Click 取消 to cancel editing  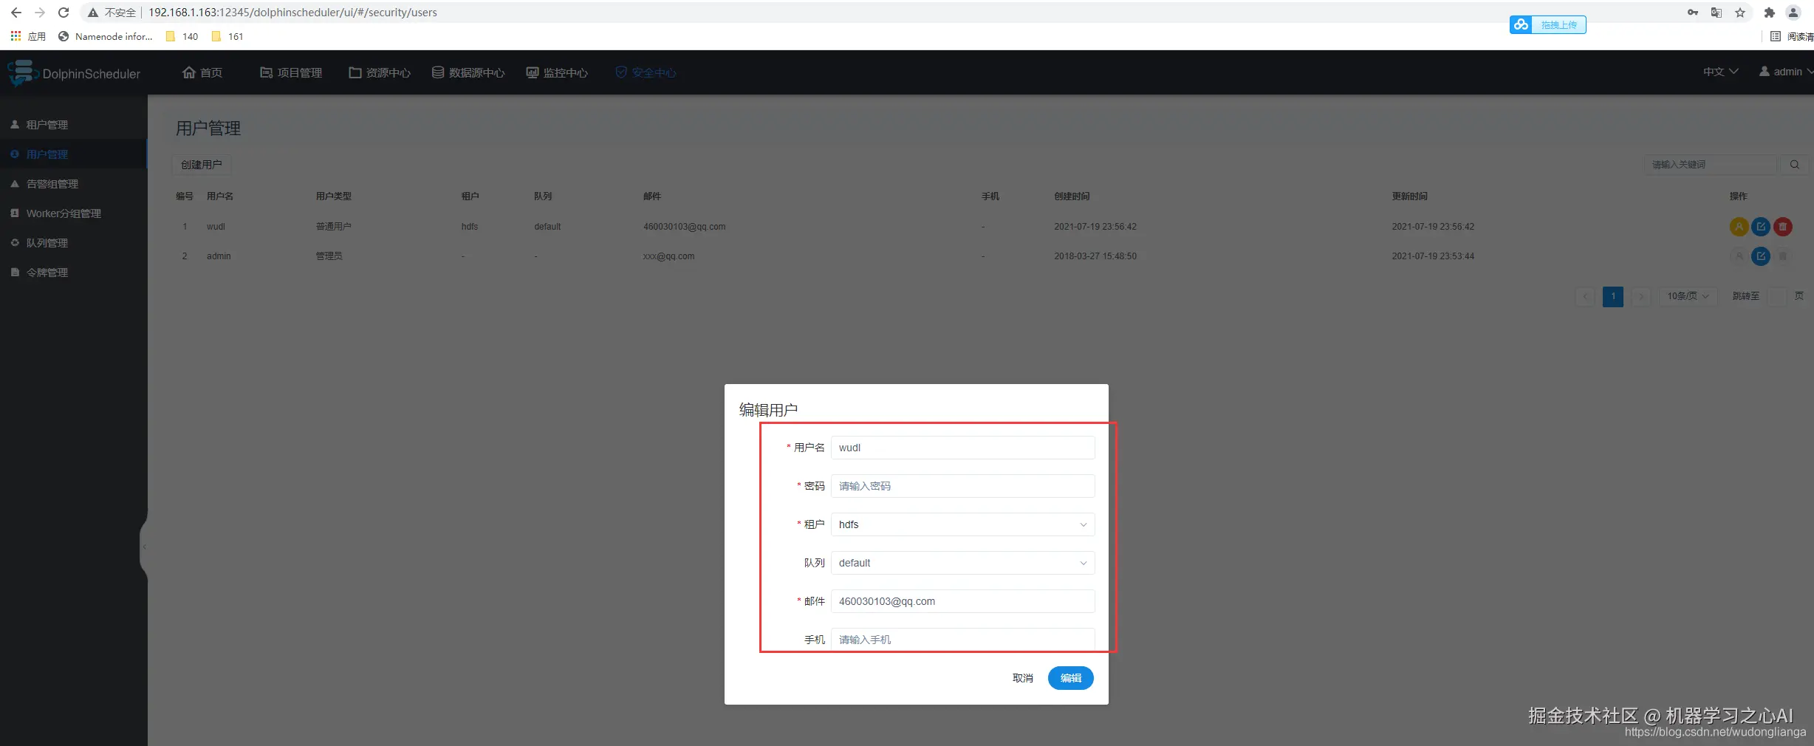(1022, 678)
